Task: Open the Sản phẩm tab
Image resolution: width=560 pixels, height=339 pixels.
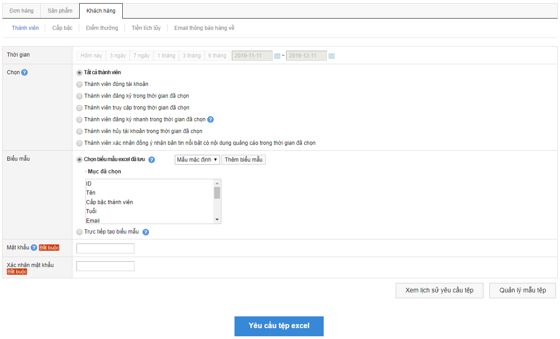Action: (x=60, y=11)
